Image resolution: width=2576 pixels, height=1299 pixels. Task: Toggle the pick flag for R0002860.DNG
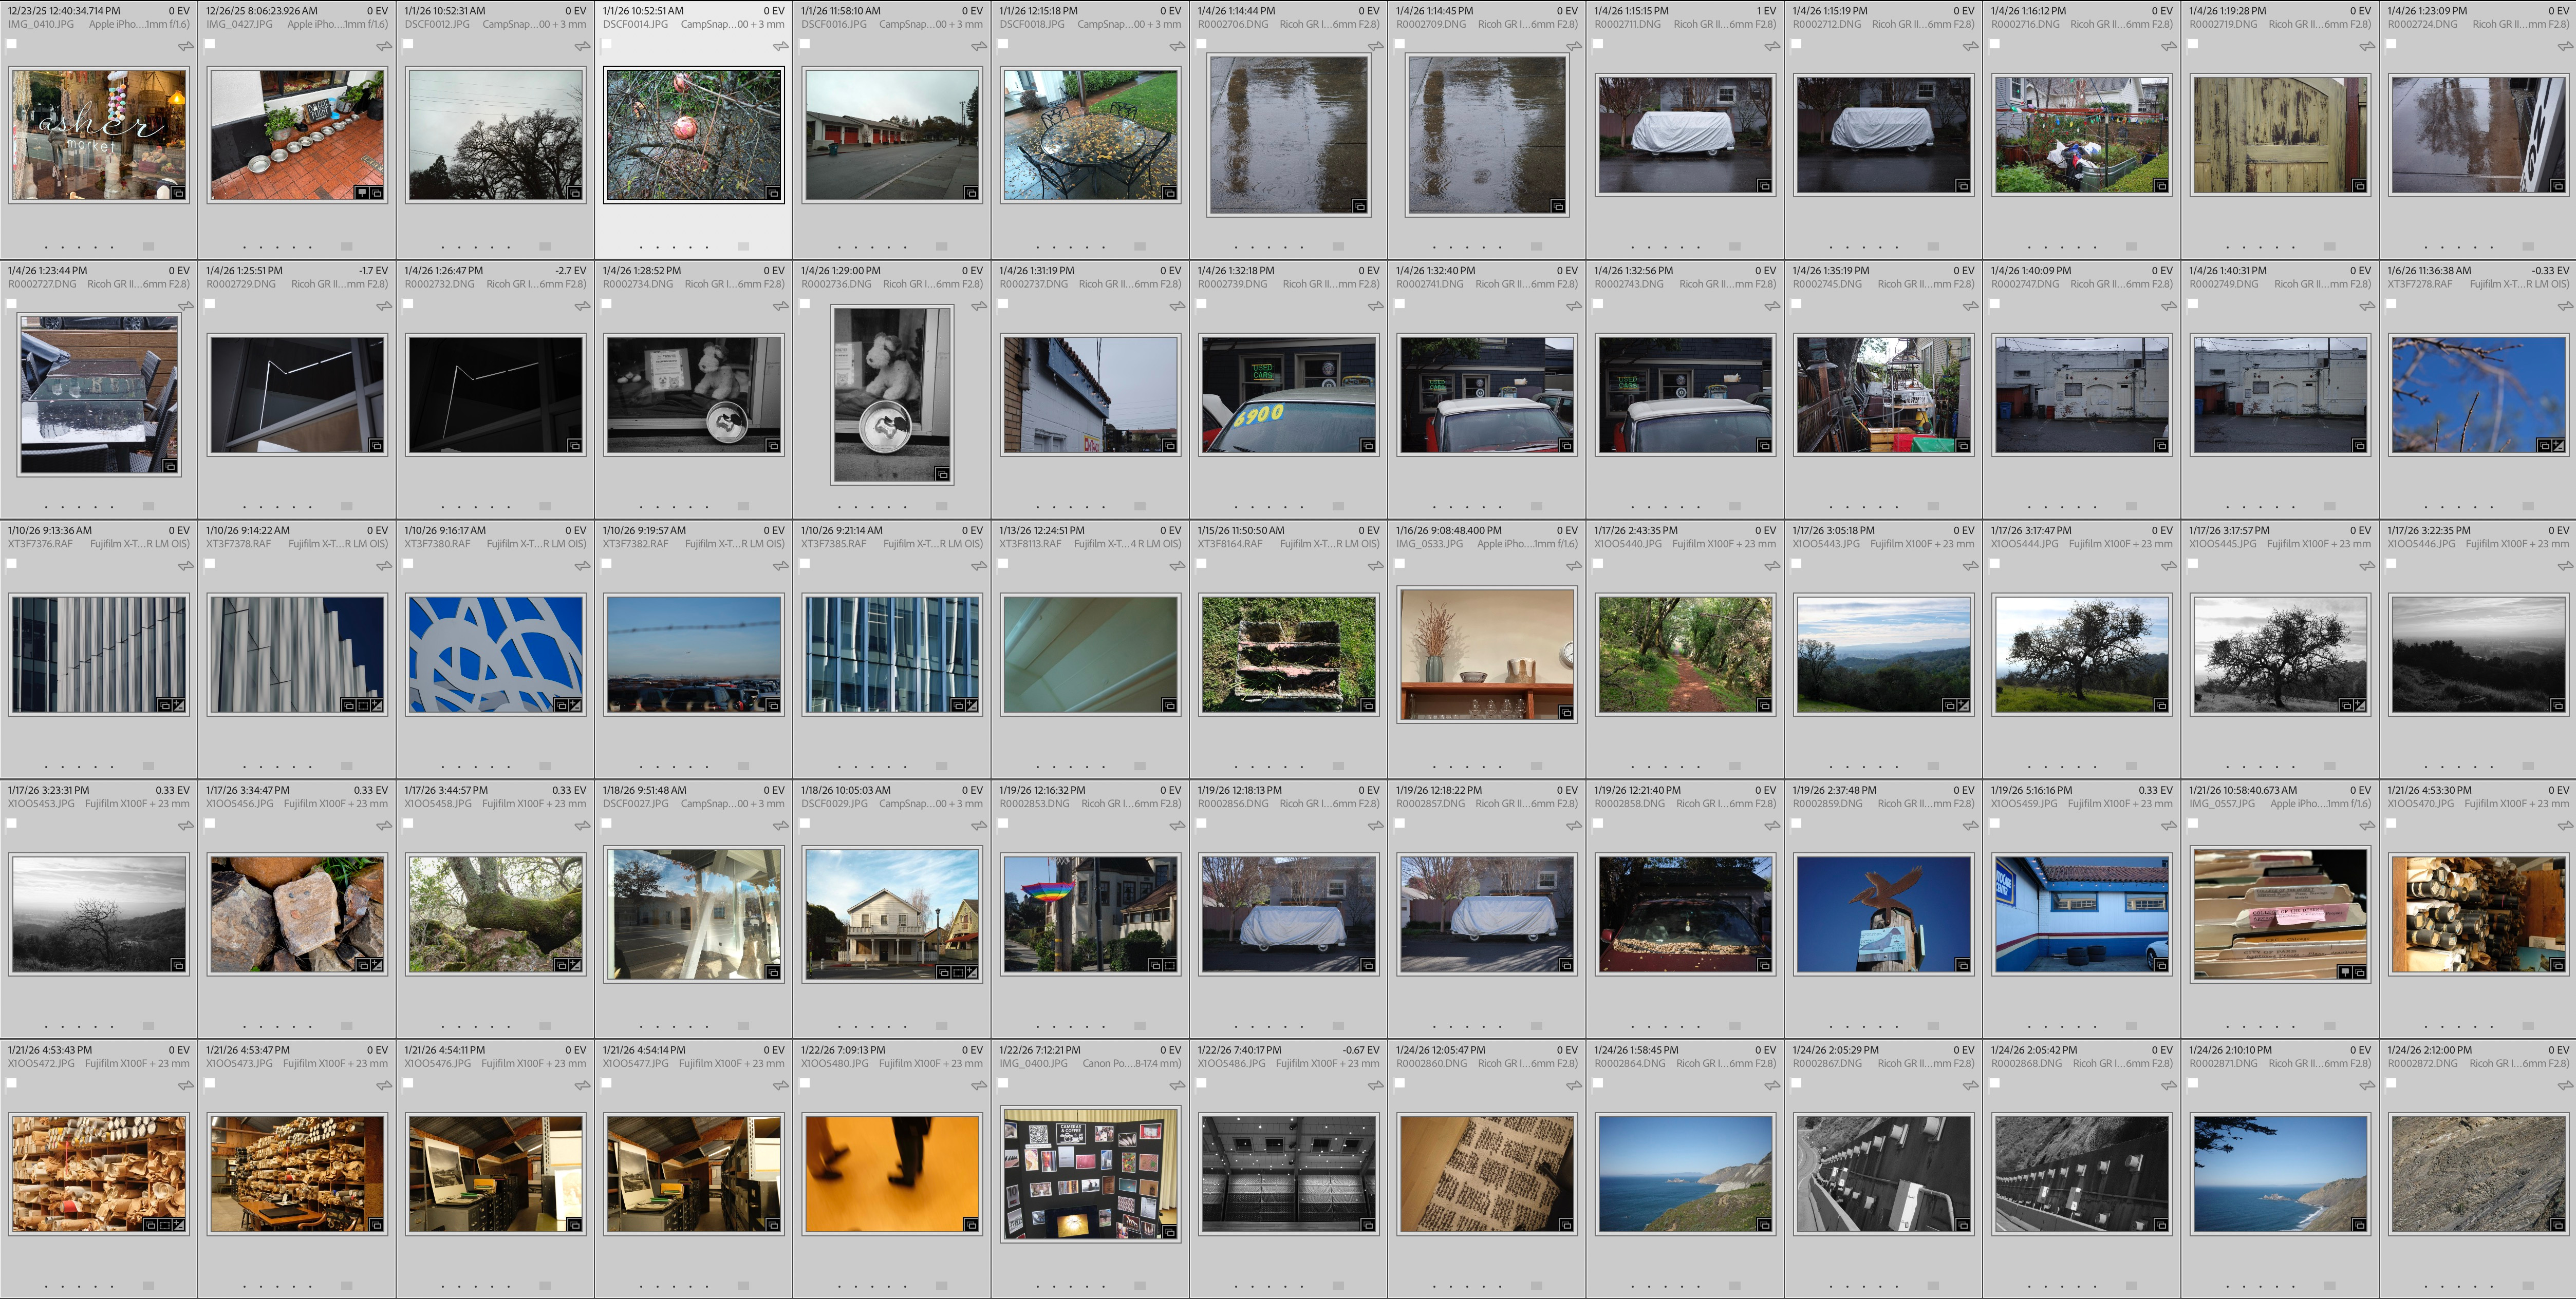click(x=1400, y=1083)
